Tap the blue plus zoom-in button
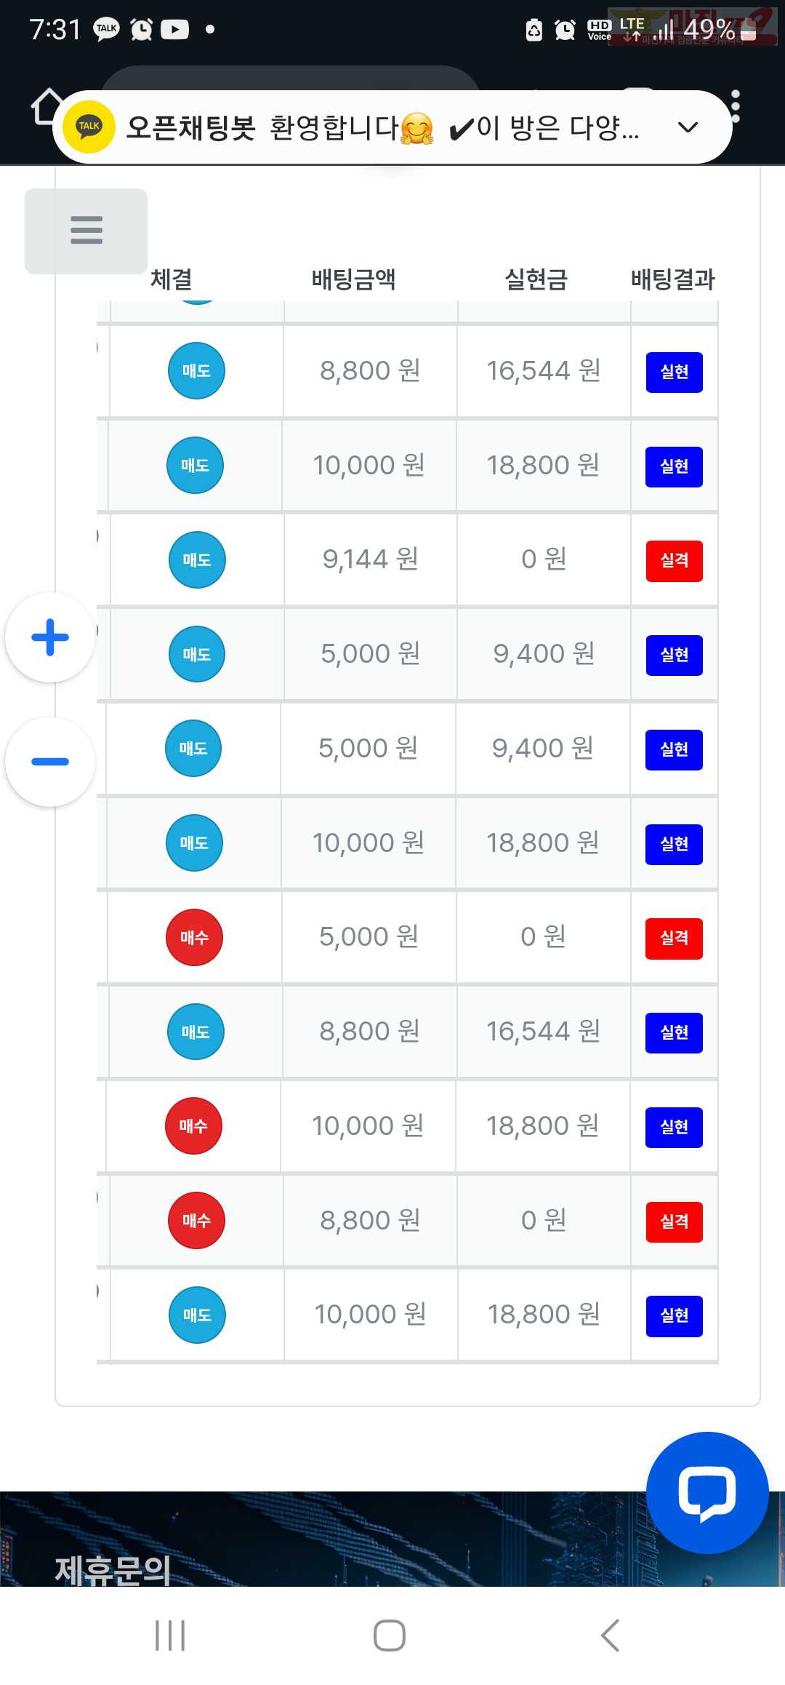 50,637
